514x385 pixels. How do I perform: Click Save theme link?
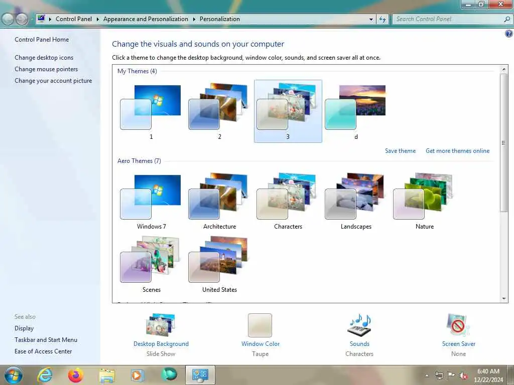pyautogui.click(x=400, y=151)
